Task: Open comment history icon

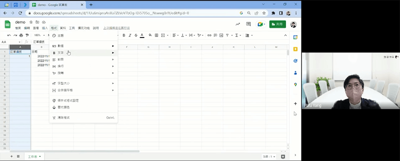Action: [248, 24]
